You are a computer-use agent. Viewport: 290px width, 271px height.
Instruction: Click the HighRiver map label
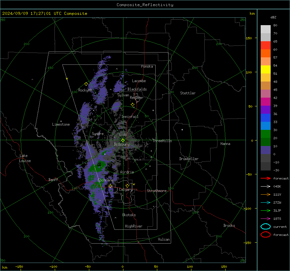[x=133, y=226]
